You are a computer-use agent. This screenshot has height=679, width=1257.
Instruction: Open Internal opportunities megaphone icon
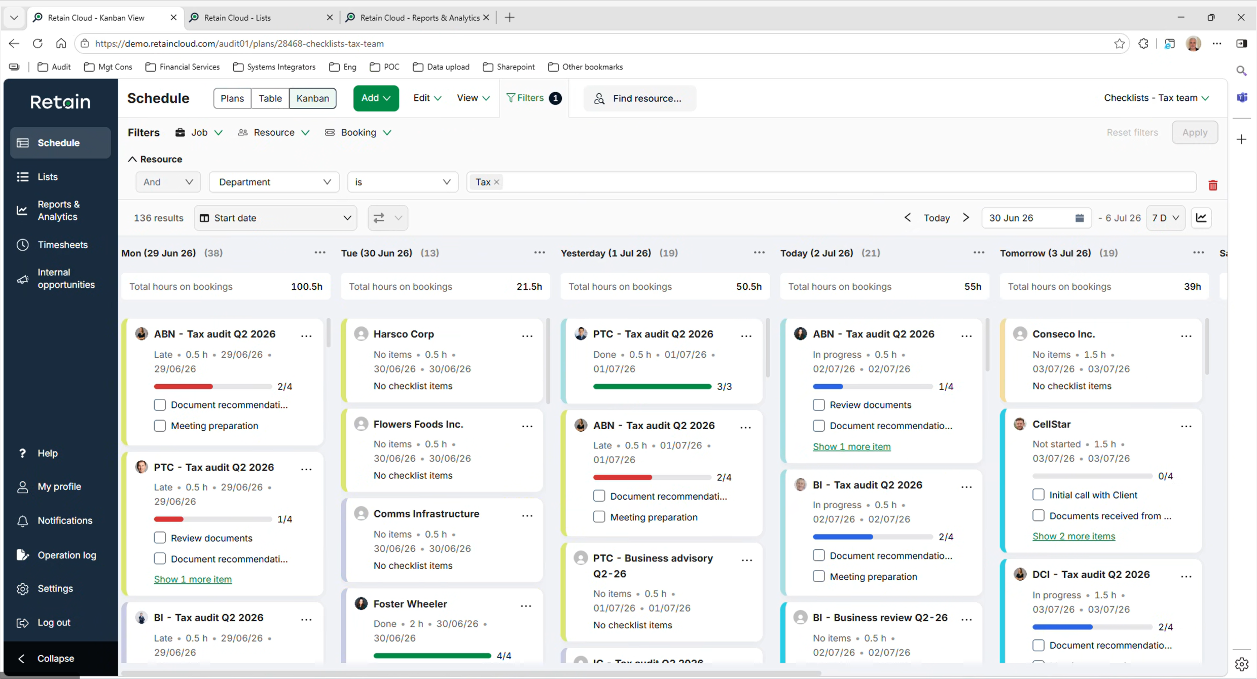coord(22,279)
